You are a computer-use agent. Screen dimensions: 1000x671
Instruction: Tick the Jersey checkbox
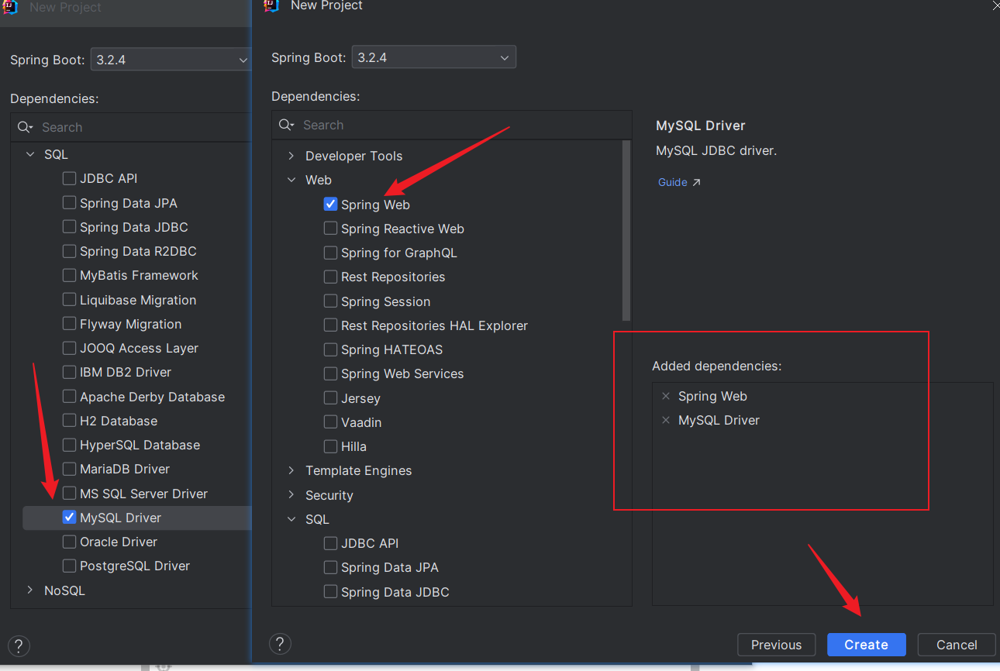[x=330, y=398]
